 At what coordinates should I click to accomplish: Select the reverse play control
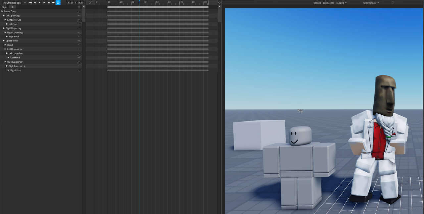tap(39, 3)
